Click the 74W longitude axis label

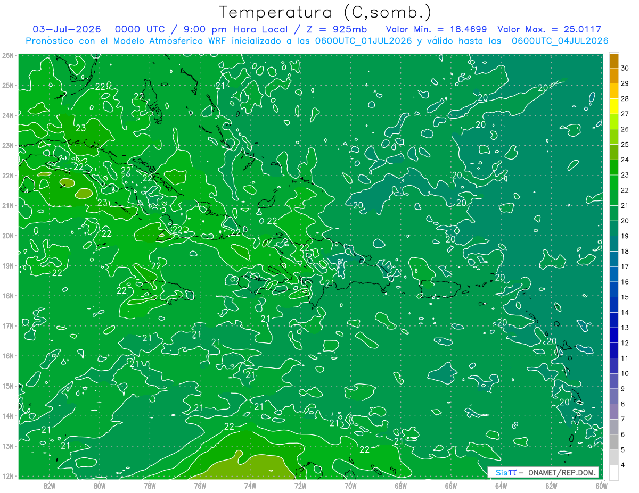pos(250,486)
